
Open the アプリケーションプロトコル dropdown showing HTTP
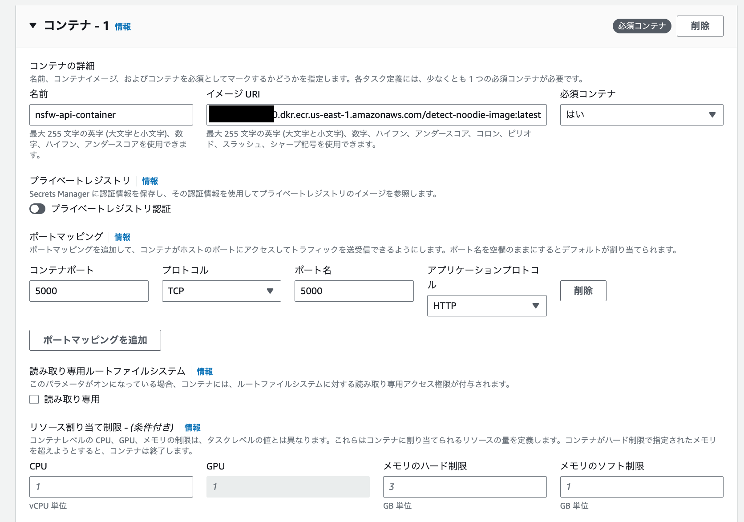486,306
